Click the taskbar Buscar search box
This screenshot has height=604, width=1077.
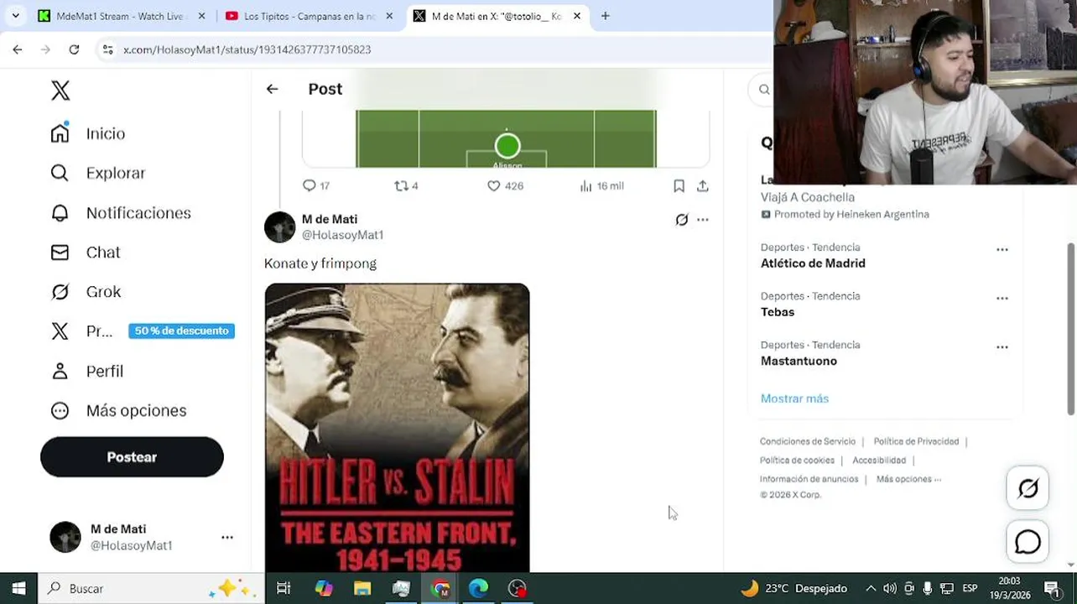tap(151, 588)
